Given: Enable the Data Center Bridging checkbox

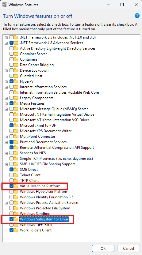Looking at the screenshot, I should (11, 65).
